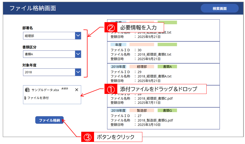Select the list entry with ファイルID 30

coord(163,52)
